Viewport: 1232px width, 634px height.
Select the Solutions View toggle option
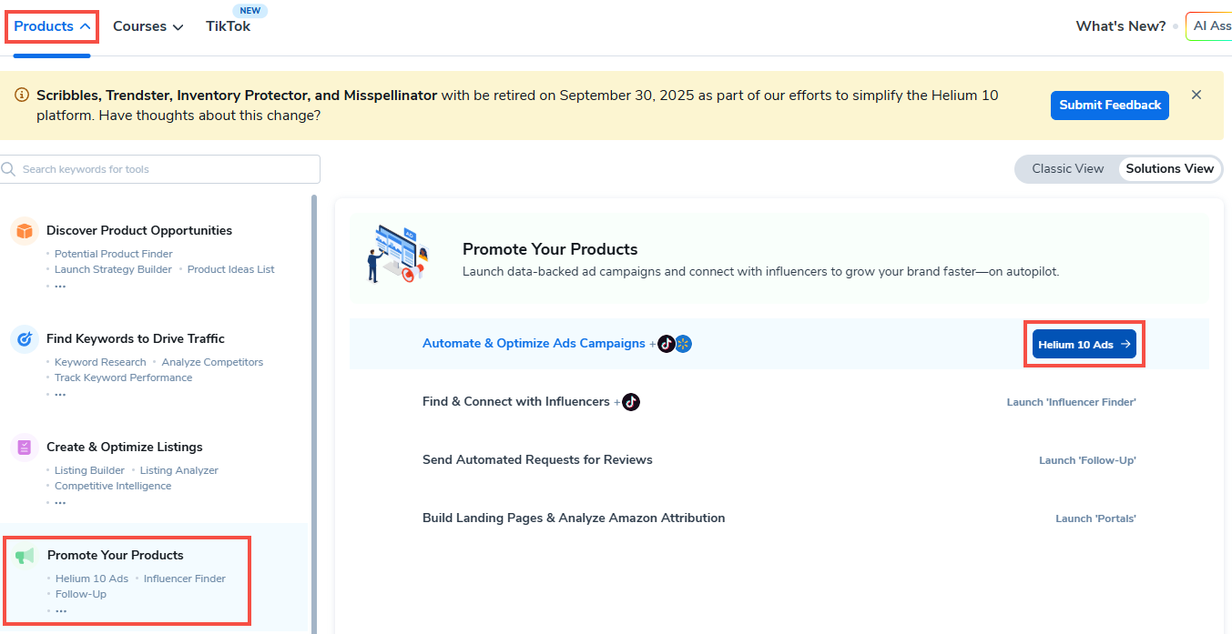(1169, 169)
